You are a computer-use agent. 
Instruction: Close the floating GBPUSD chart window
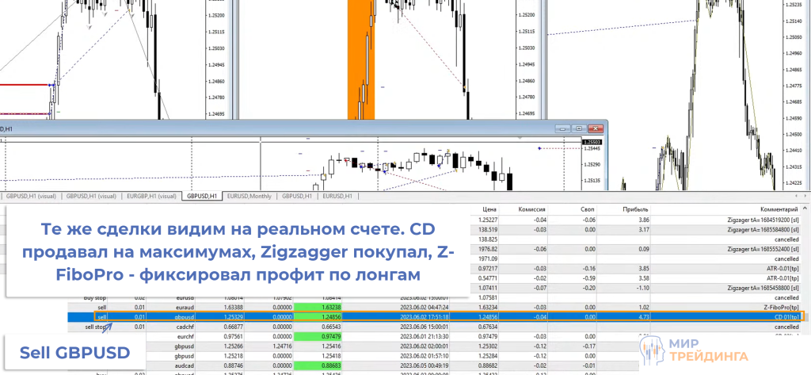[x=595, y=128]
